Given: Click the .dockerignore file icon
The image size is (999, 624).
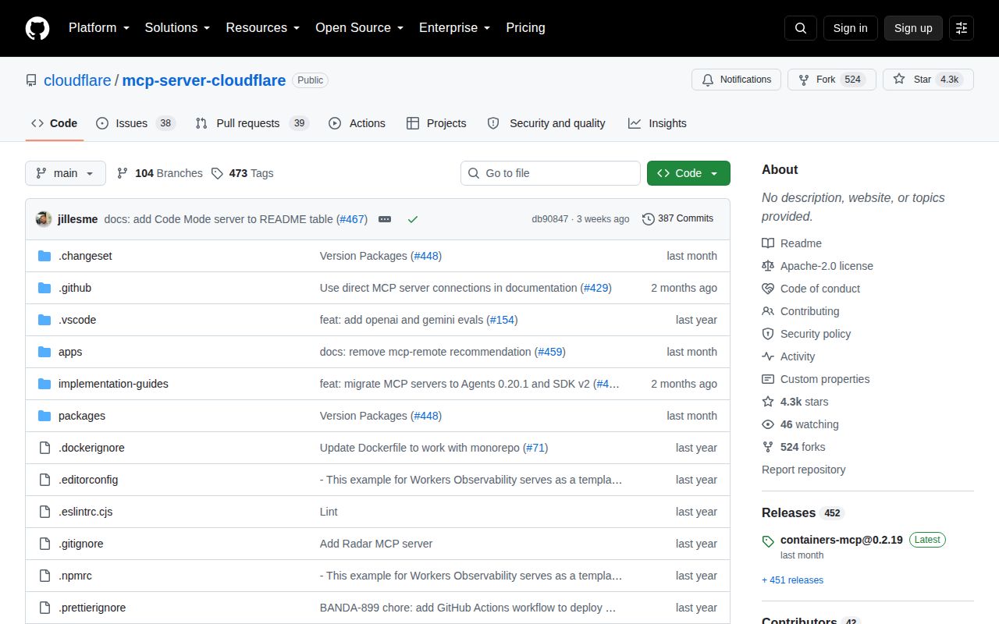Looking at the screenshot, I should tap(44, 448).
